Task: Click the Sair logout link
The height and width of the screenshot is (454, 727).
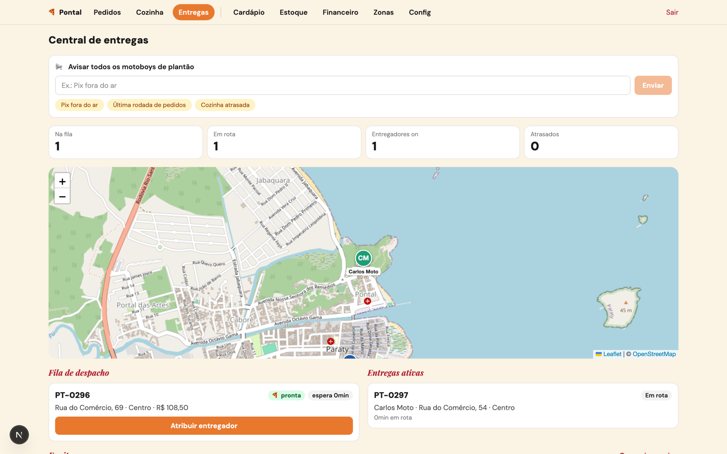Action: (x=672, y=12)
